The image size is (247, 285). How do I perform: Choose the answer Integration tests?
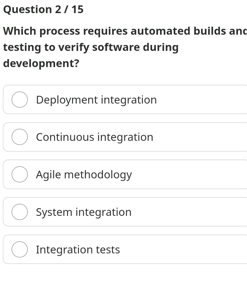click(x=78, y=249)
